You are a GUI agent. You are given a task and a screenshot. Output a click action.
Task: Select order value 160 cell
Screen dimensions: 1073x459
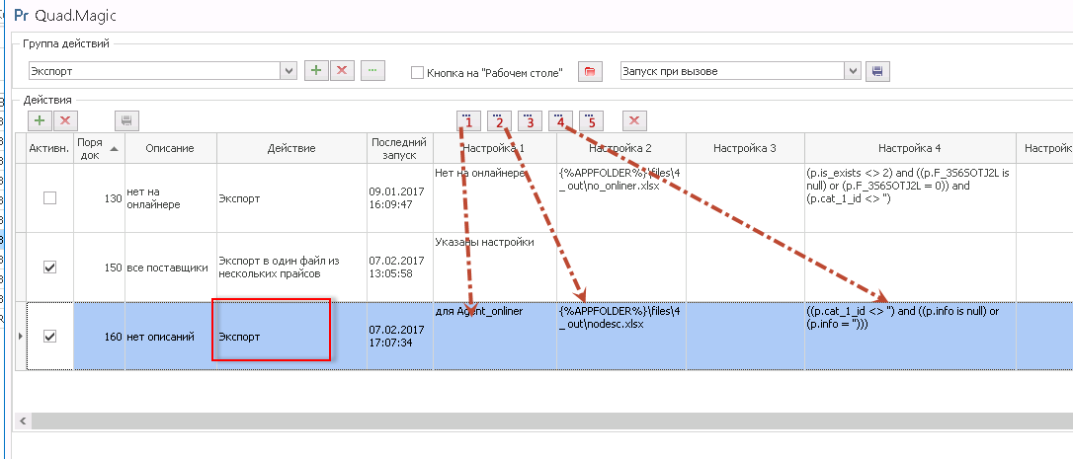pyautogui.click(x=99, y=336)
